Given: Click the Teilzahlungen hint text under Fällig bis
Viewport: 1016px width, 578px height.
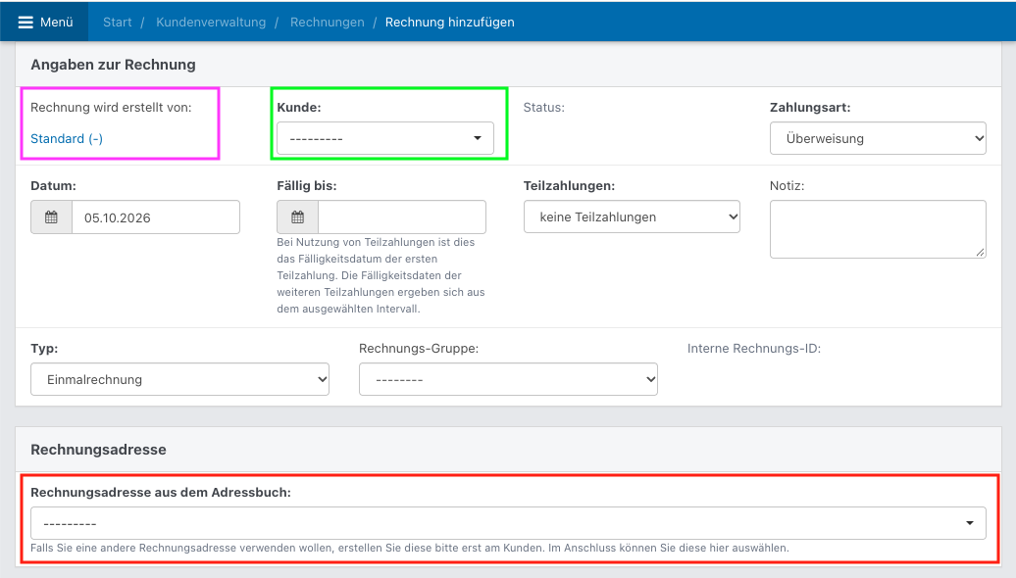Looking at the screenshot, I should coord(381,275).
